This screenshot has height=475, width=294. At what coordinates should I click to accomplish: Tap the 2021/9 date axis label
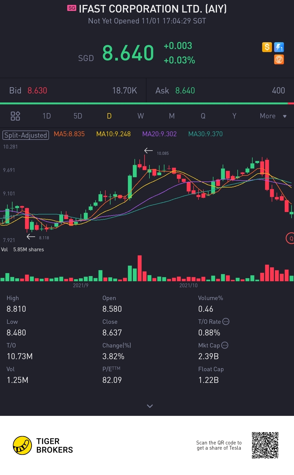tap(81, 285)
